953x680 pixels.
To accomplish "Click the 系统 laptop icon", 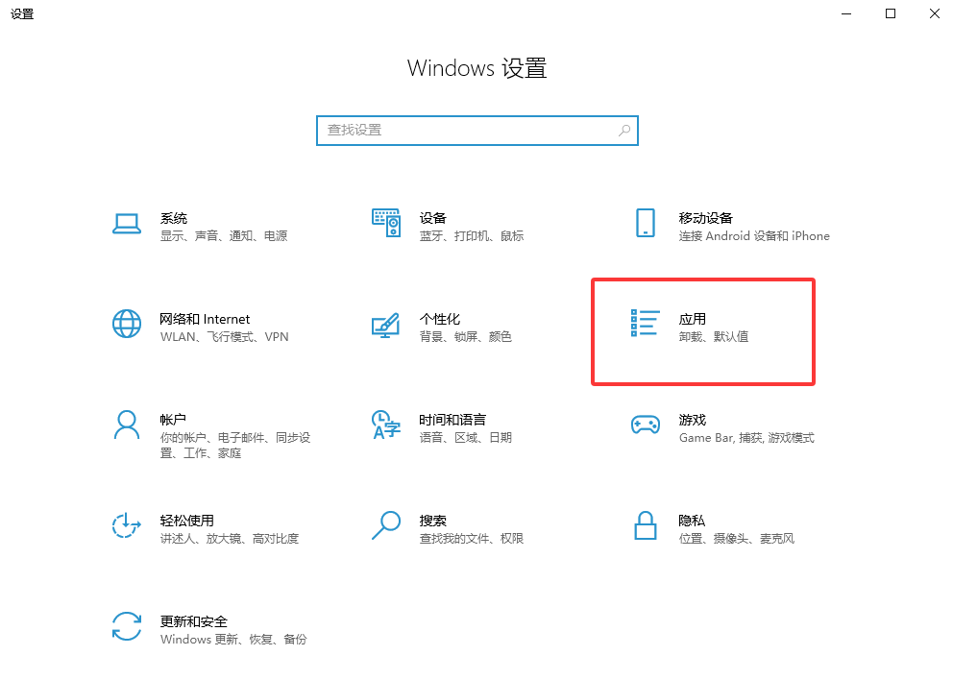I will point(127,224).
